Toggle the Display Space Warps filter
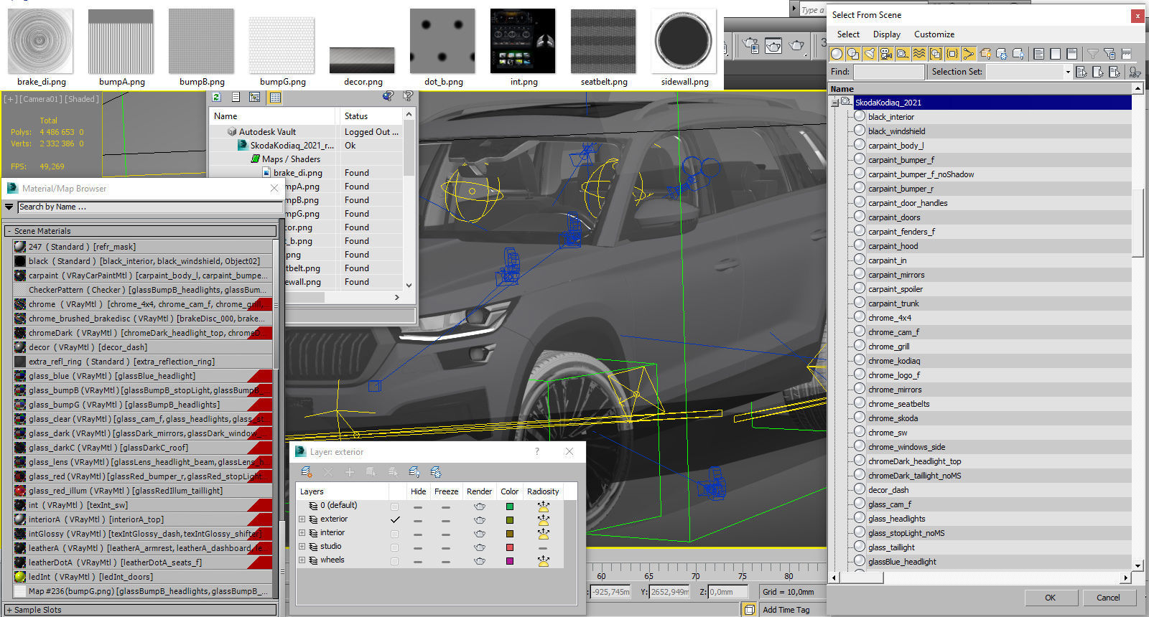This screenshot has height=617, width=1149. click(919, 54)
